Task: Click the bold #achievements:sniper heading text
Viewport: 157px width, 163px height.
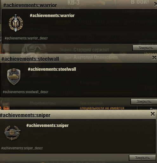Action: (48, 125)
